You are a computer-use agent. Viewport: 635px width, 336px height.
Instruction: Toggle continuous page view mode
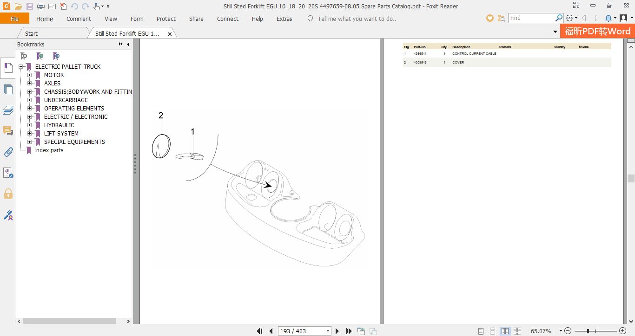pyautogui.click(x=492, y=331)
